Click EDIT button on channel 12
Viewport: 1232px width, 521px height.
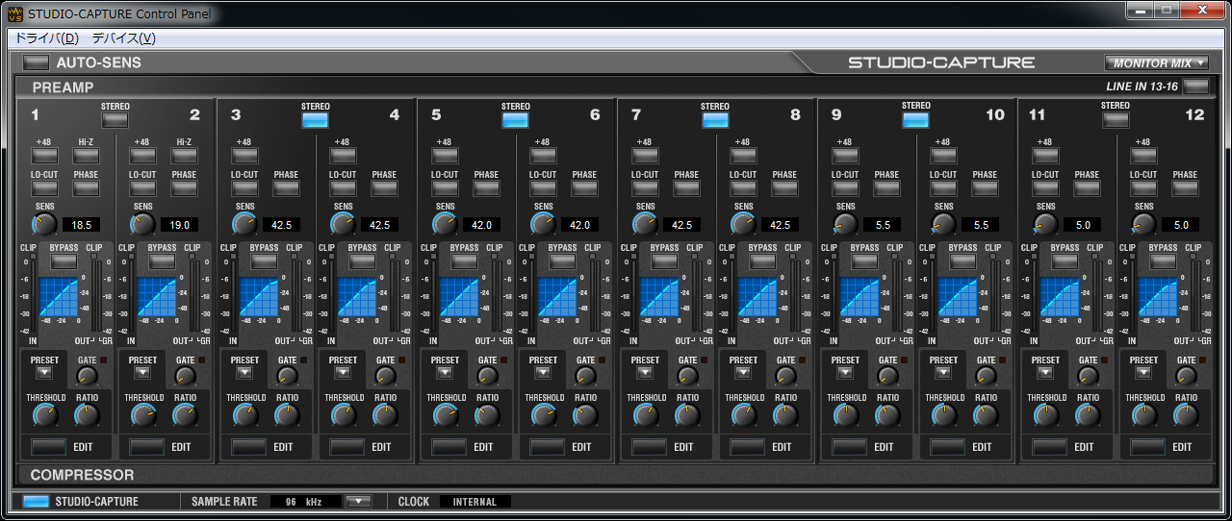(1147, 447)
